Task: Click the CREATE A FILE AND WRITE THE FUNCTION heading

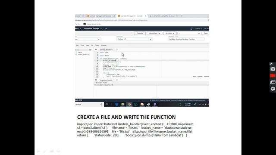Action: (x=126, y=117)
